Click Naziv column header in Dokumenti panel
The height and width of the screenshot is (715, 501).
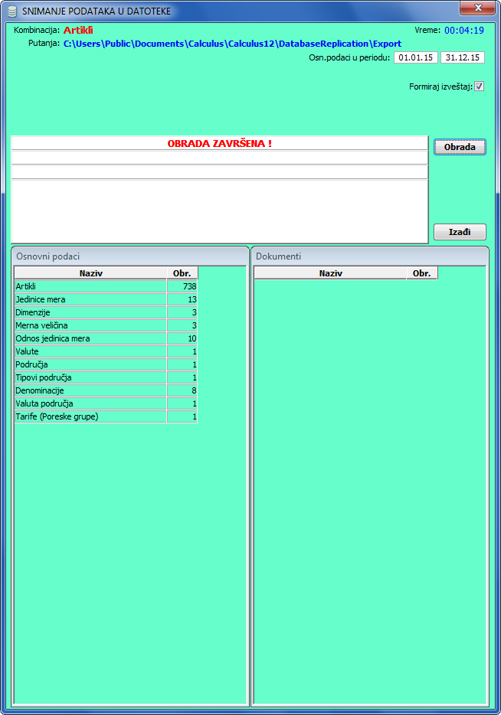[330, 273]
